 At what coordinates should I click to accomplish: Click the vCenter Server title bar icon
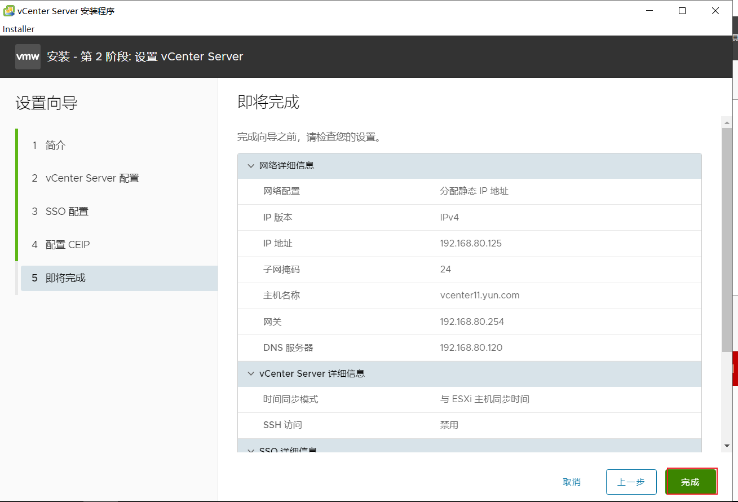(x=9, y=11)
